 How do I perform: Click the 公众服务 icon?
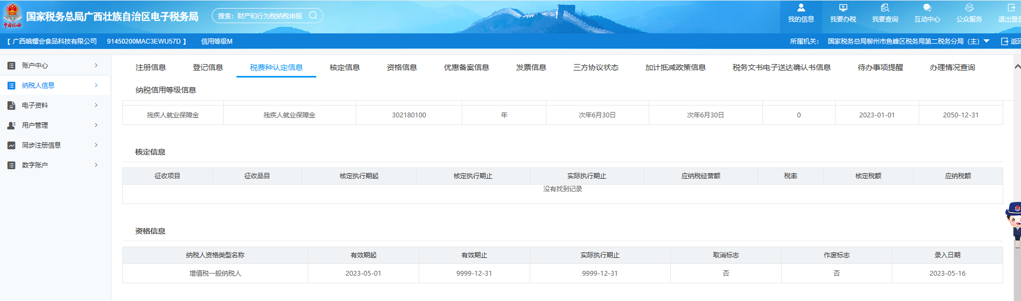pyautogui.click(x=969, y=8)
